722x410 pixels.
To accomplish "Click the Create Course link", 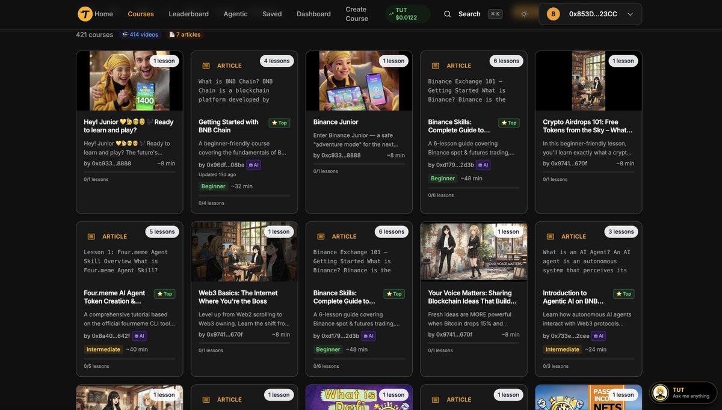I will point(357,14).
